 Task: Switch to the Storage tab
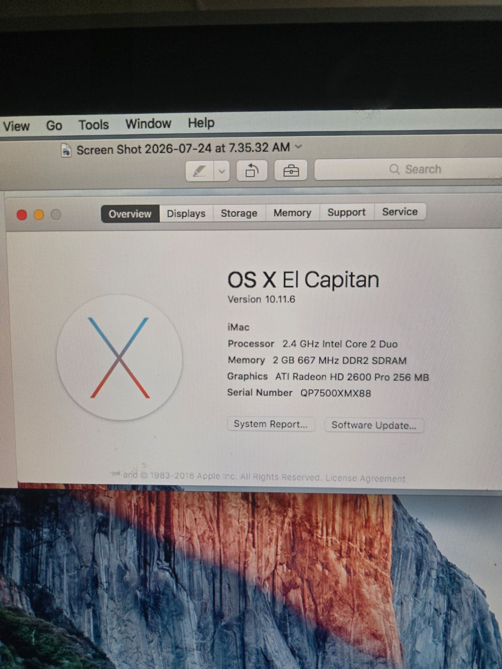(239, 213)
